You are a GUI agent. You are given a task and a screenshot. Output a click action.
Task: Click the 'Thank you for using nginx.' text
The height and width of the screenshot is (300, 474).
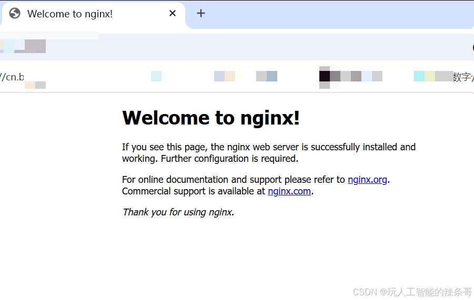pyautogui.click(x=178, y=212)
